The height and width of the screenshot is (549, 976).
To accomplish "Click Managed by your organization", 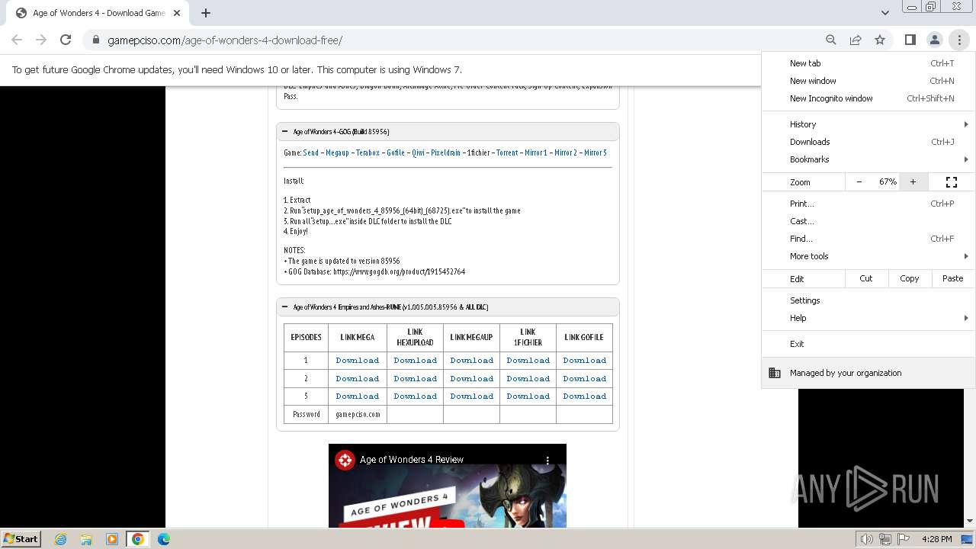I will click(x=868, y=373).
